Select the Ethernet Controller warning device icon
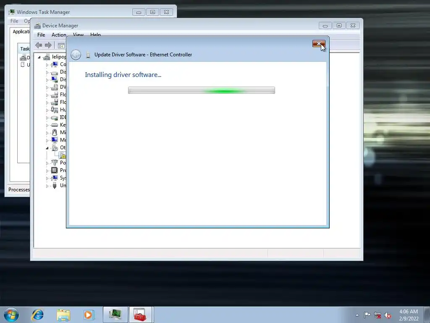This screenshot has width=430, height=323. click(x=63, y=155)
